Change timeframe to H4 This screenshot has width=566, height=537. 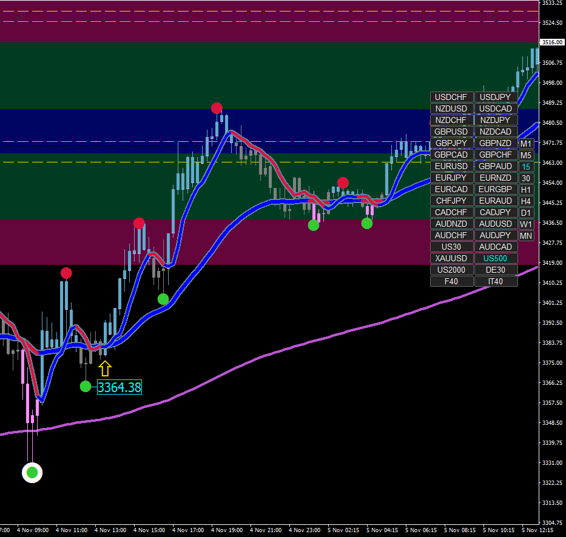526,202
